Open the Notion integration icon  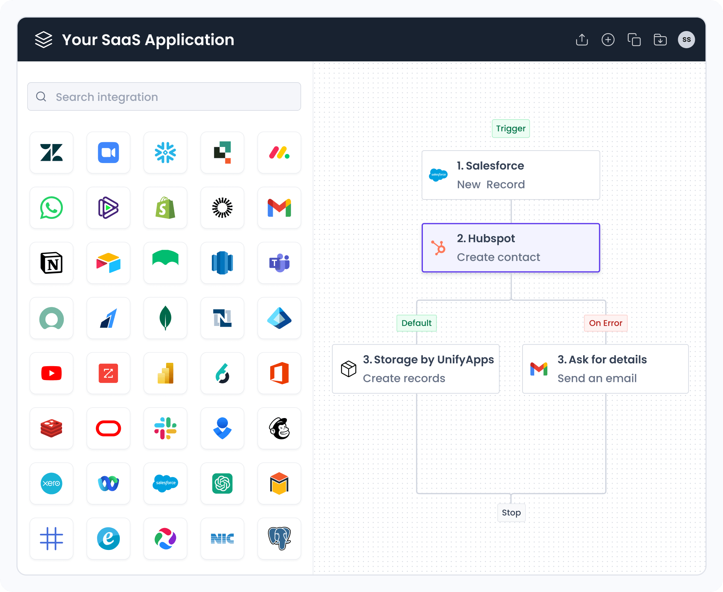tap(51, 263)
